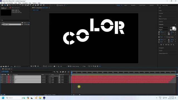Click the Subscript text style button
Image resolution: width=178 pixels, height=100 pixels.
tap(174, 45)
